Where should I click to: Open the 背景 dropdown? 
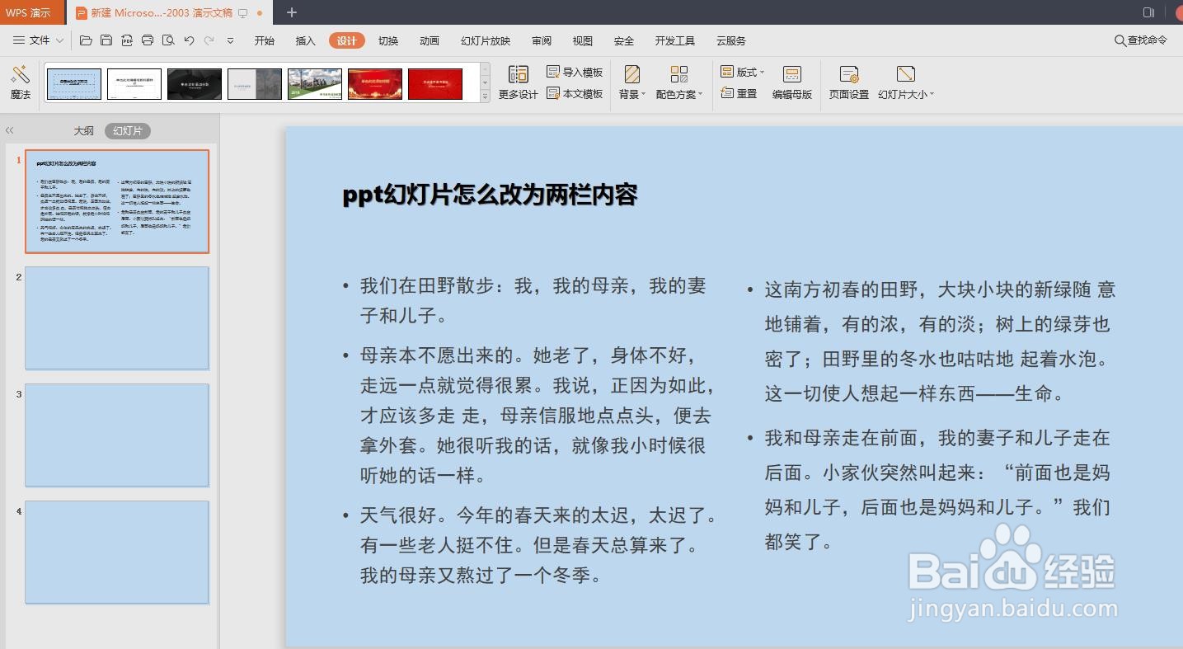[632, 82]
